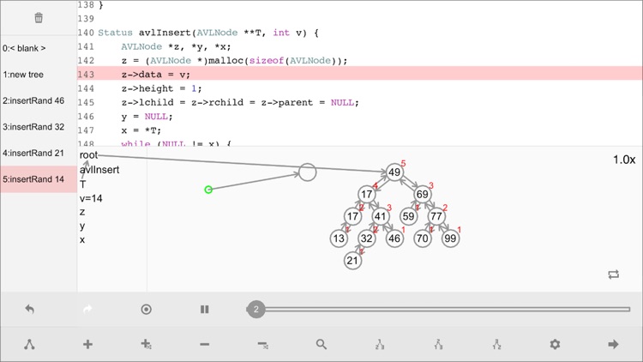Remove a node with the minus icon

[x=205, y=344]
